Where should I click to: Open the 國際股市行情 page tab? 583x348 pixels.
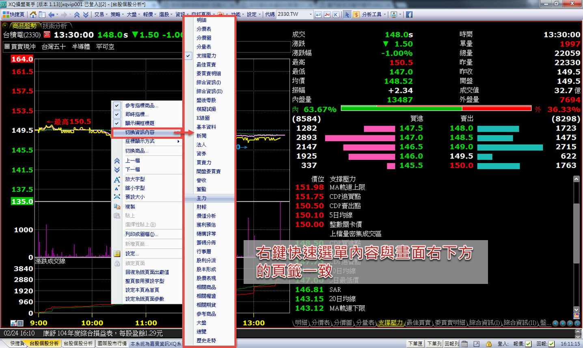pos(112,344)
